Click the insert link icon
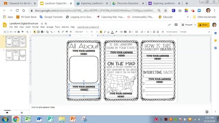The height and width of the screenshot is (123, 219). tap(121, 32)
